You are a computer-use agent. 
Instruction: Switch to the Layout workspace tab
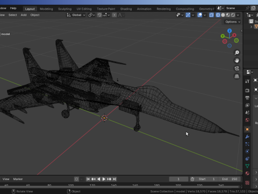(x=30, y=9)
